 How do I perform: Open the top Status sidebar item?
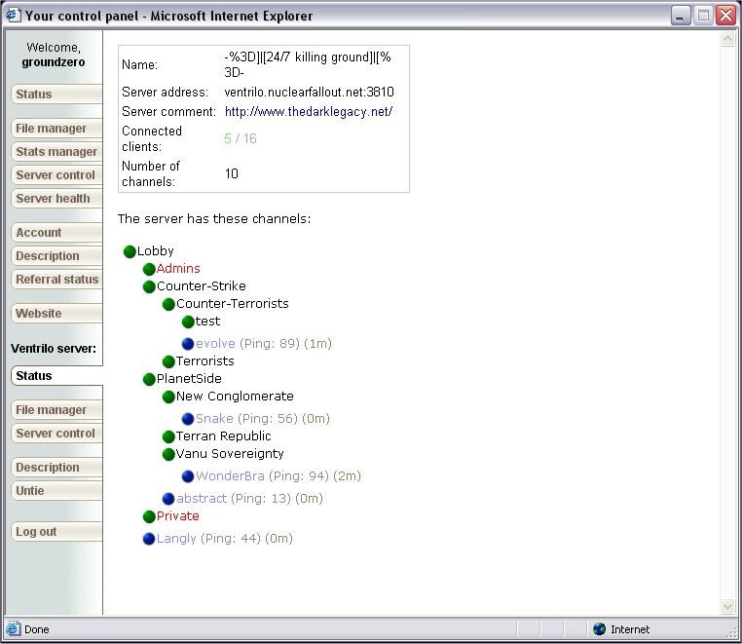(x=56, y=94)
